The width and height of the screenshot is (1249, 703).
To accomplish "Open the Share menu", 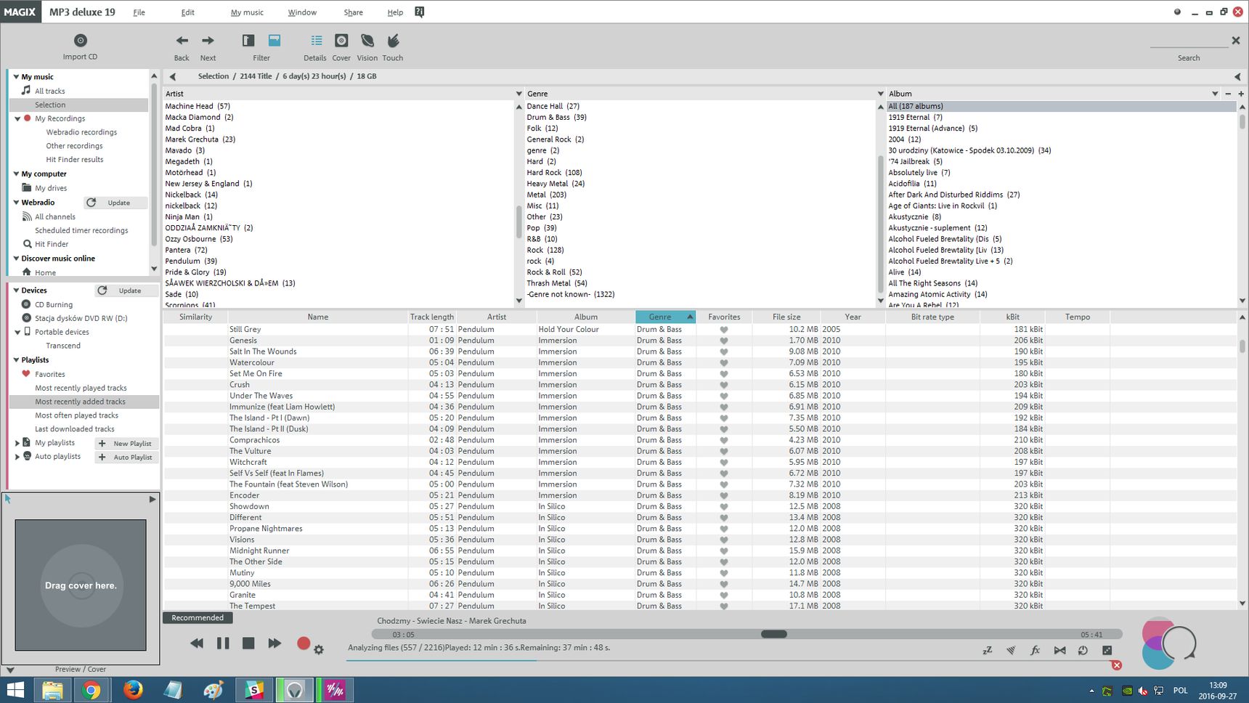I will [x=353, y=12].
